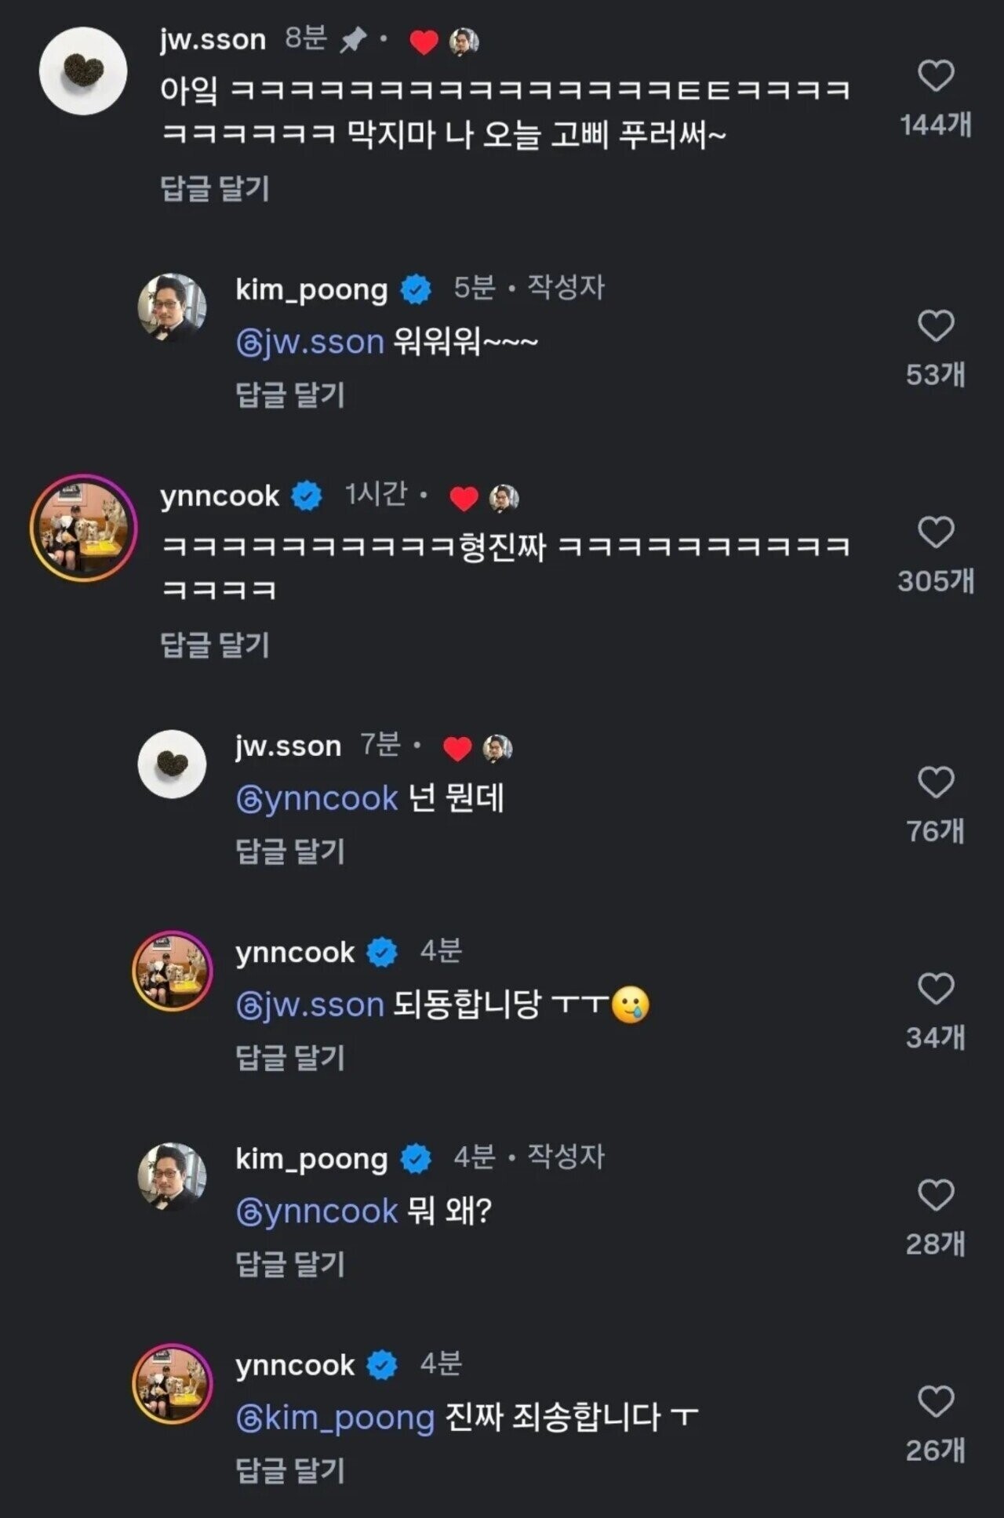Click verified badge next to first kim_poong username

pyautogui.click(x=416, y=290)
